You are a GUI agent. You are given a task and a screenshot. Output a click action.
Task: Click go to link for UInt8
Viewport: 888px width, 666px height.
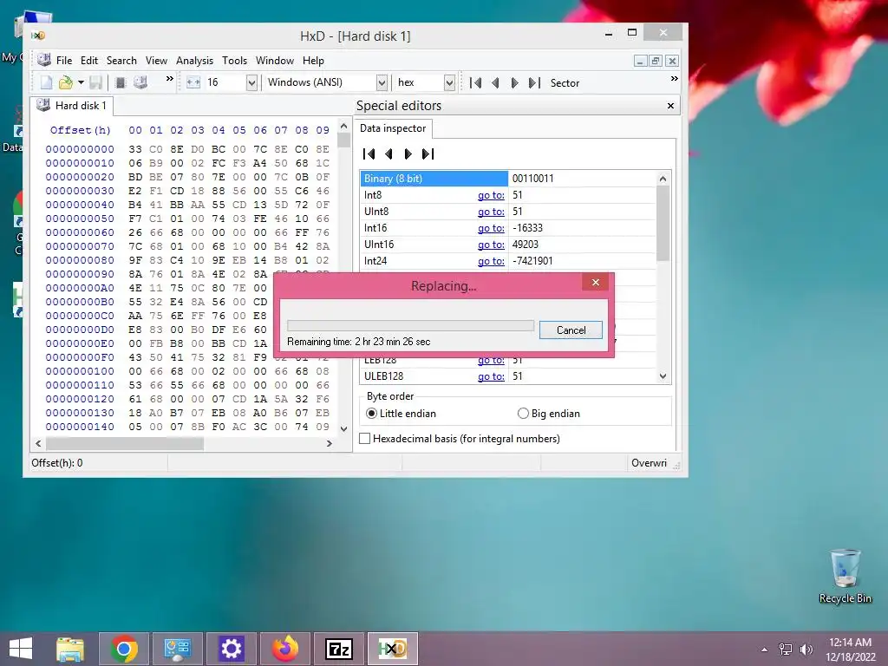click(x=491, y=212)
